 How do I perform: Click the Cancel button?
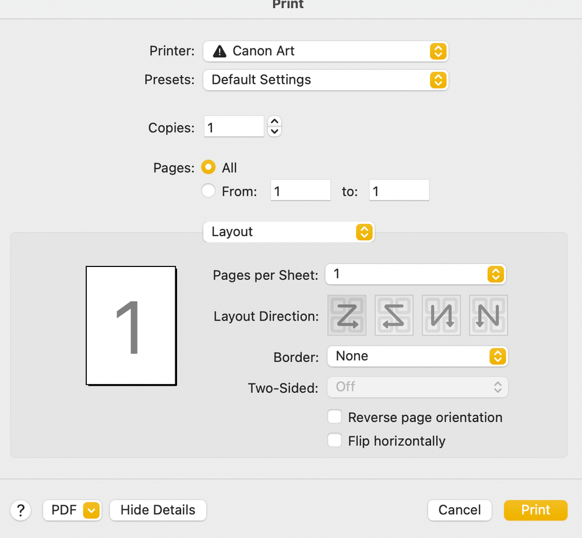[460, 511]
